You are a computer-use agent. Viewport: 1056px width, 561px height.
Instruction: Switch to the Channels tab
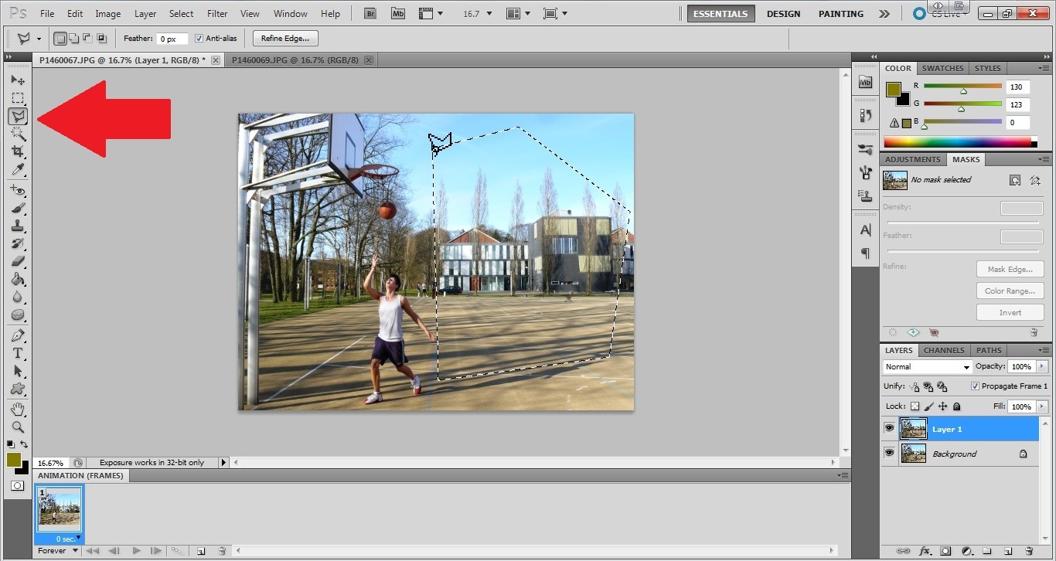[944, 350]
